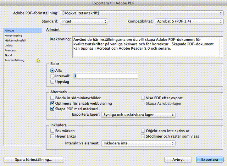Open the Adobe PDF-förinställning dropdown

click(x=142, y=13)
